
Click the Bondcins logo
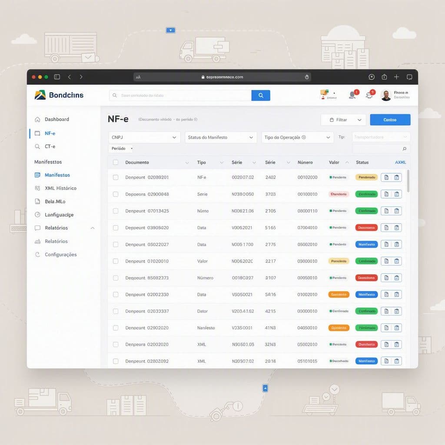(59, 95)
